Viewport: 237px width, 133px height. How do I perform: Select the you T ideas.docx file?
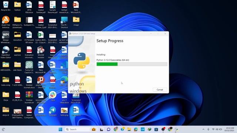point(64,98)
